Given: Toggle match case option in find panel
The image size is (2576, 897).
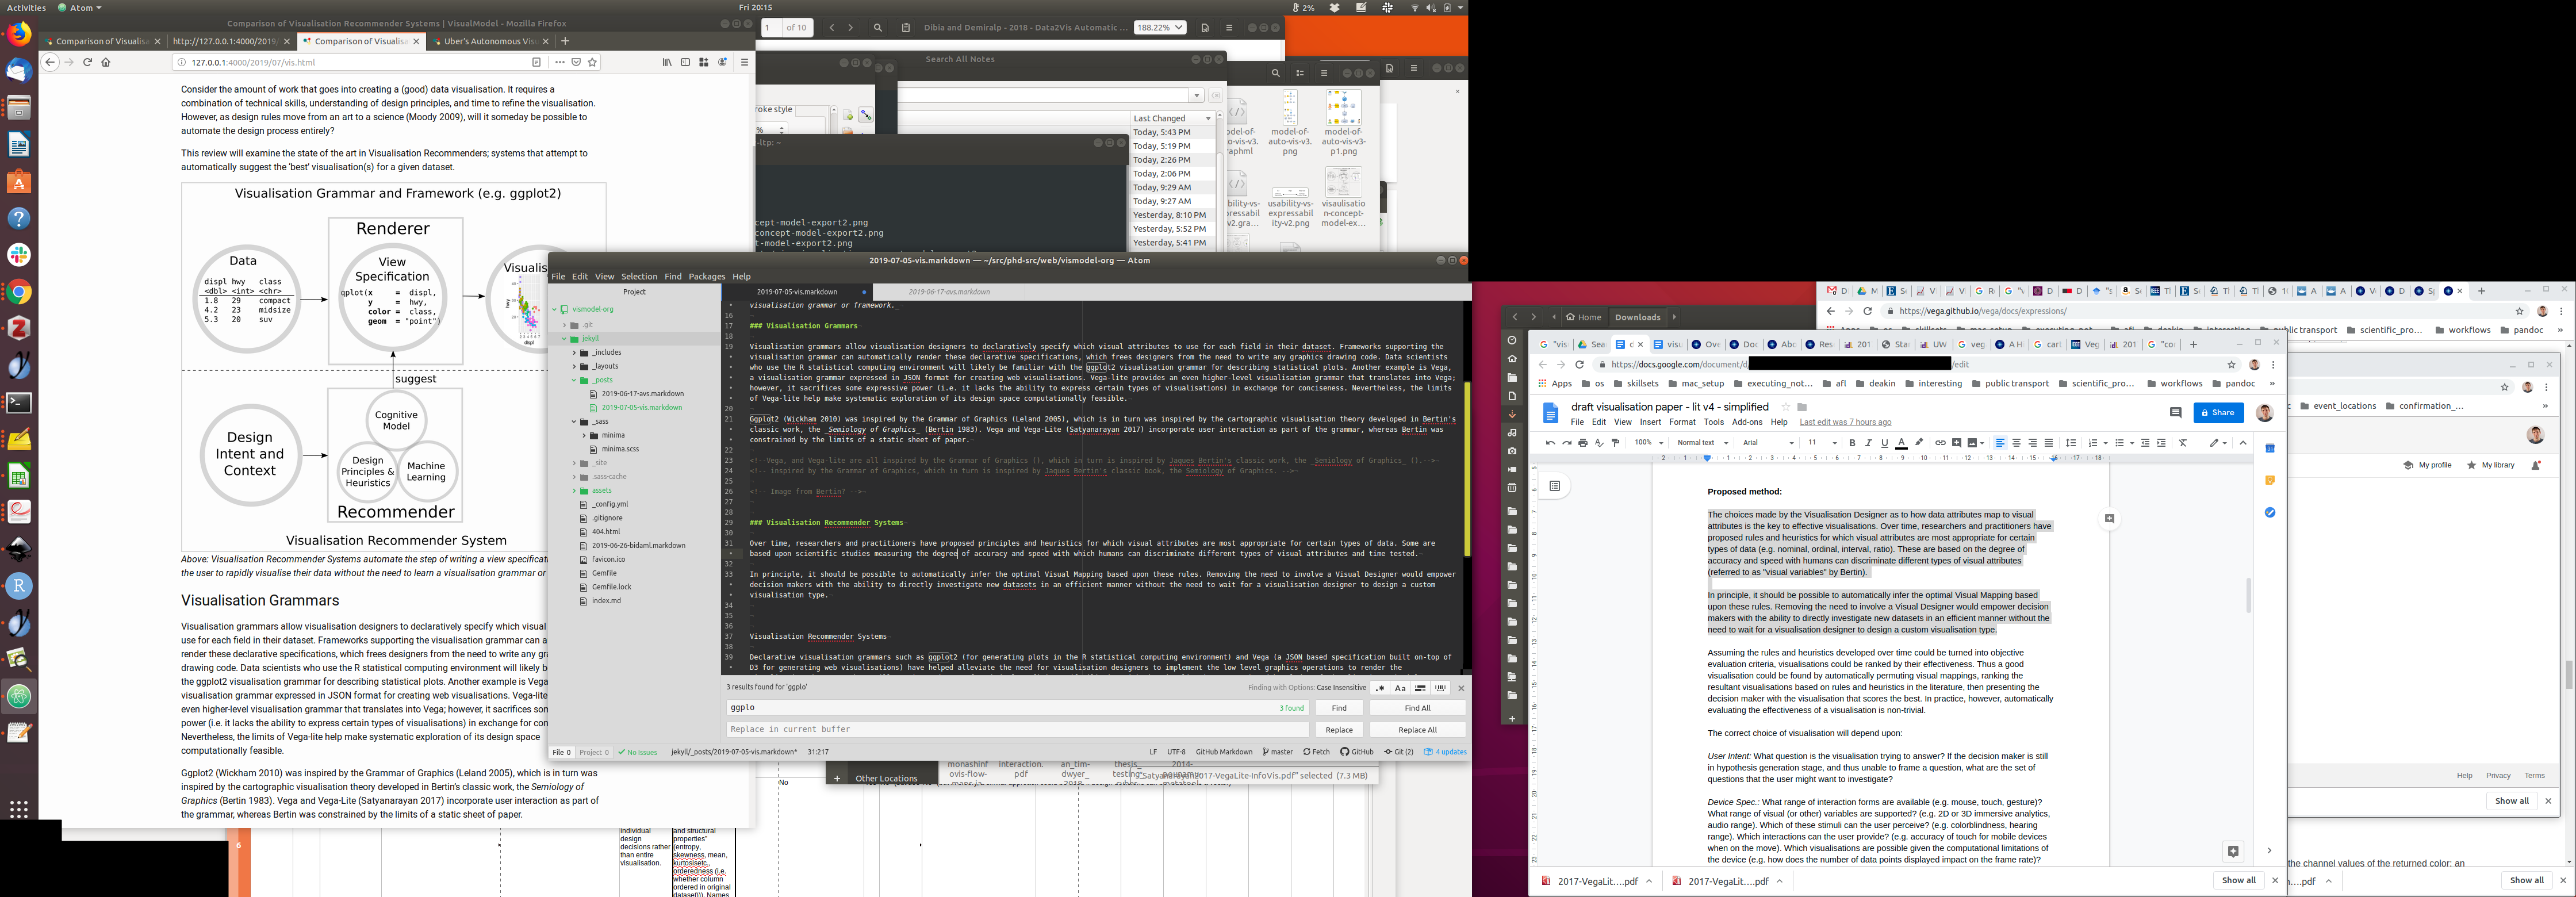Looking at the screenshot, I should pos(1400,688).
